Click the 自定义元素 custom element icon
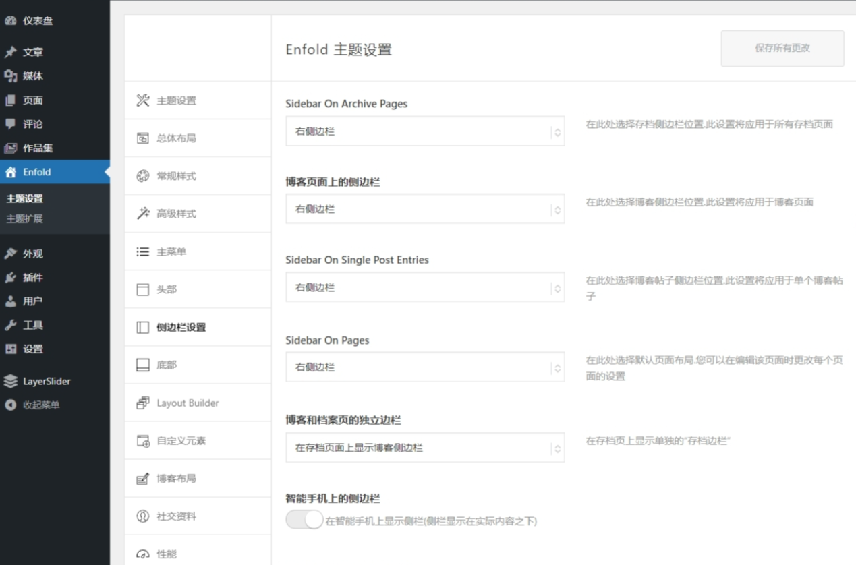Image resolution: width=856 pixels, height=565 pixels. [x=143, y=440]
